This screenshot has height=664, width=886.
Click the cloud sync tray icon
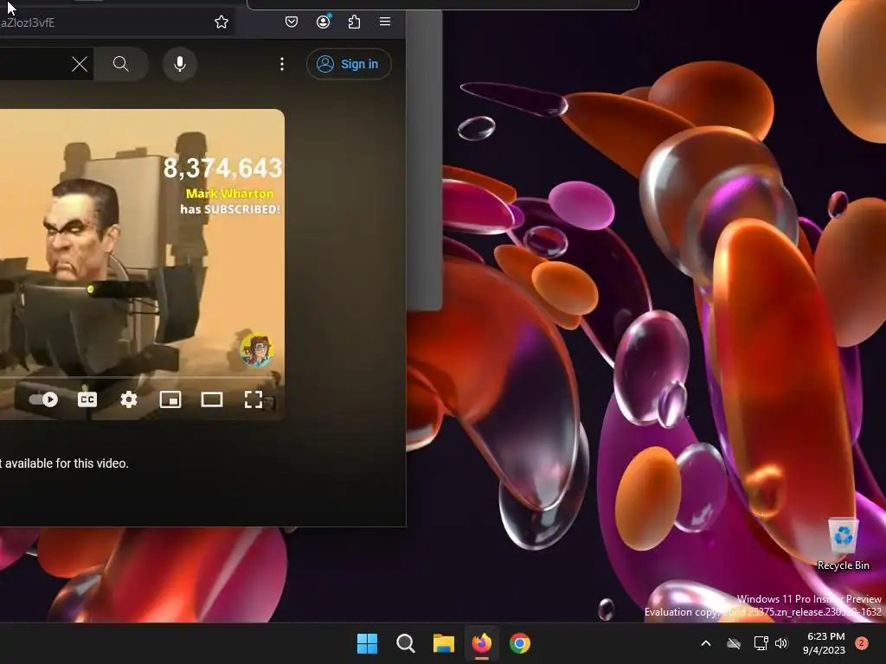734,643
